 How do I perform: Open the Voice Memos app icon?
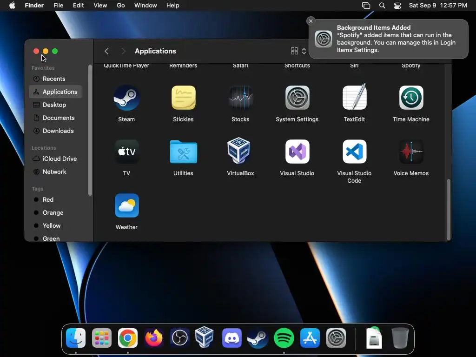411,152
